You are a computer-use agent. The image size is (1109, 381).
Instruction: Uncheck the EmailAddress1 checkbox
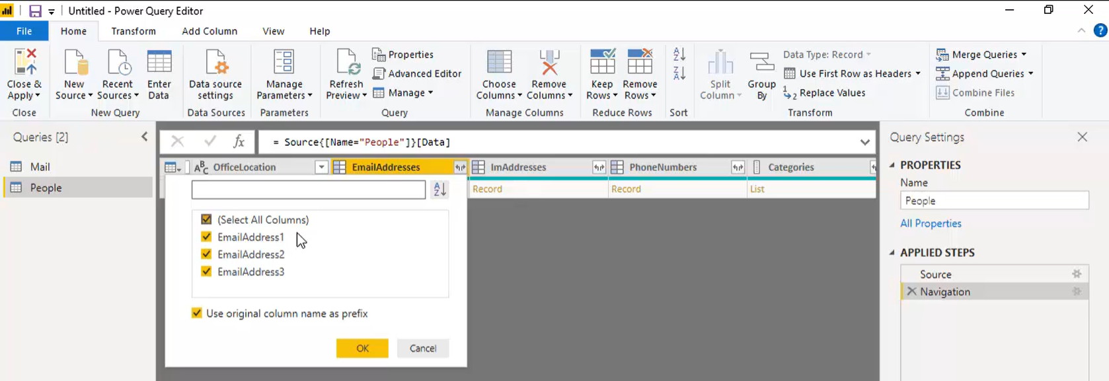[x=206, y=236]
